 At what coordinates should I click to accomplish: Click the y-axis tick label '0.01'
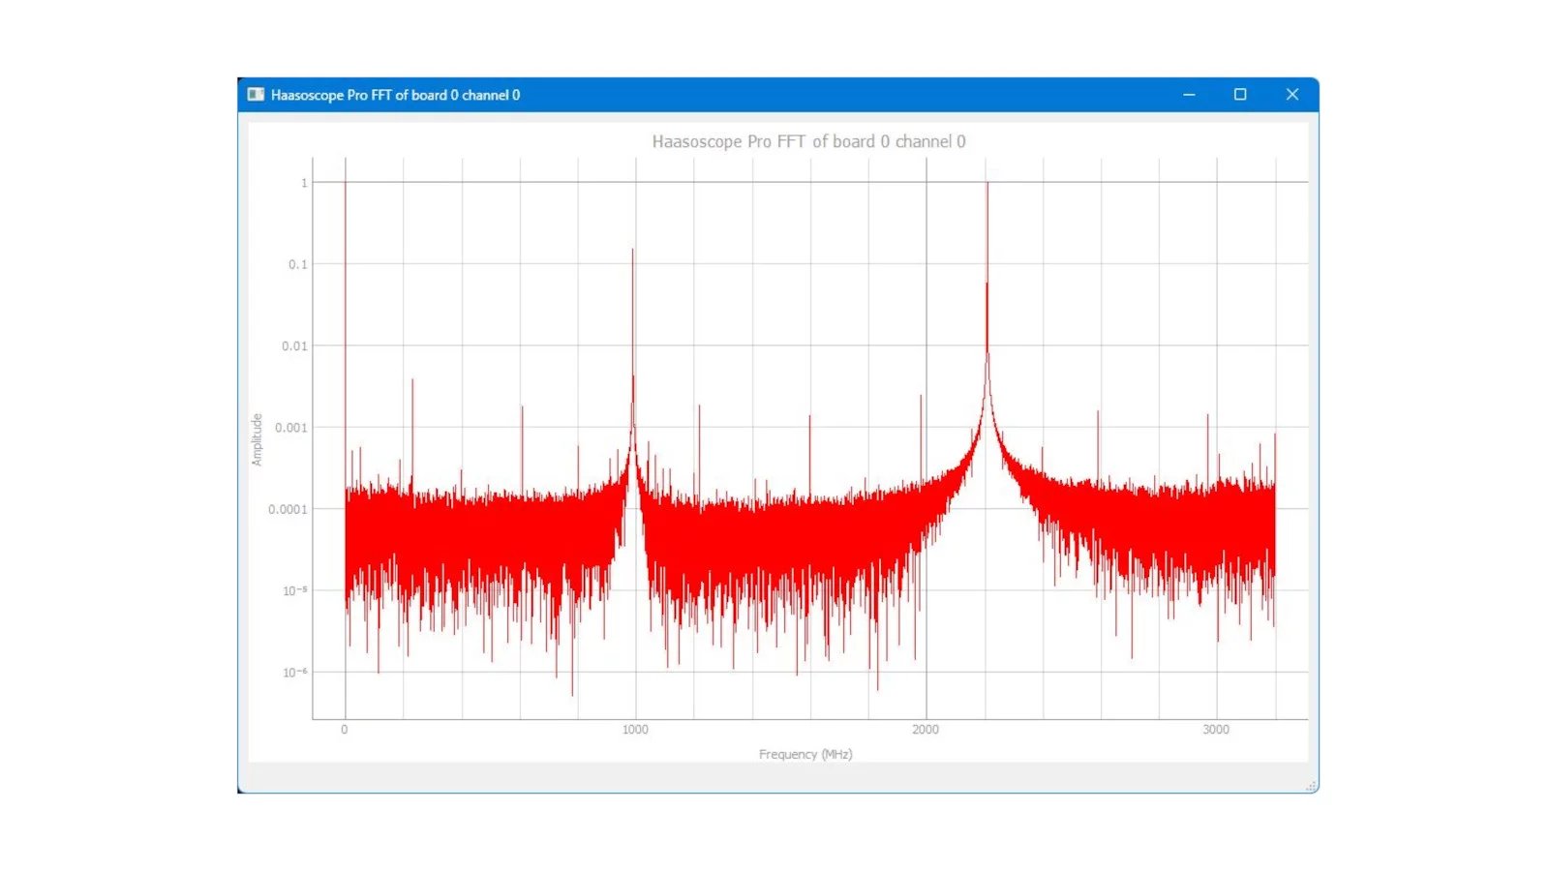point(294,345)
